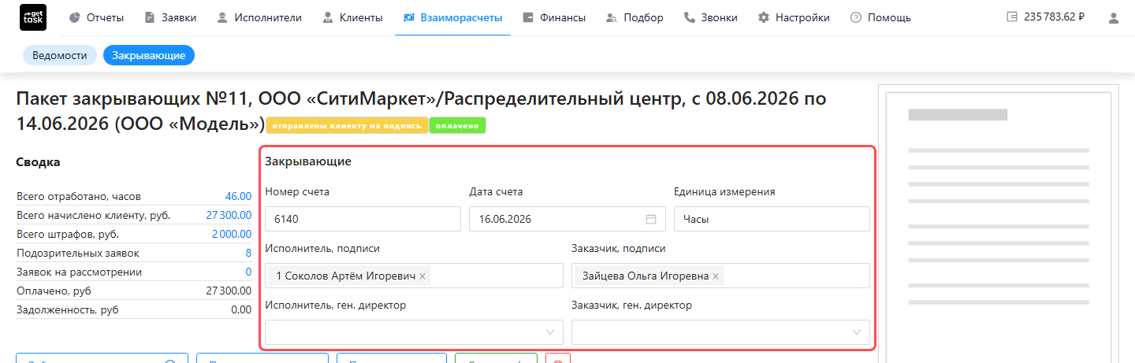Screen dimensions: 1135x363
Task: Open suspicious requests count 8
Action: pyautogui.click(x=248, y=253)
